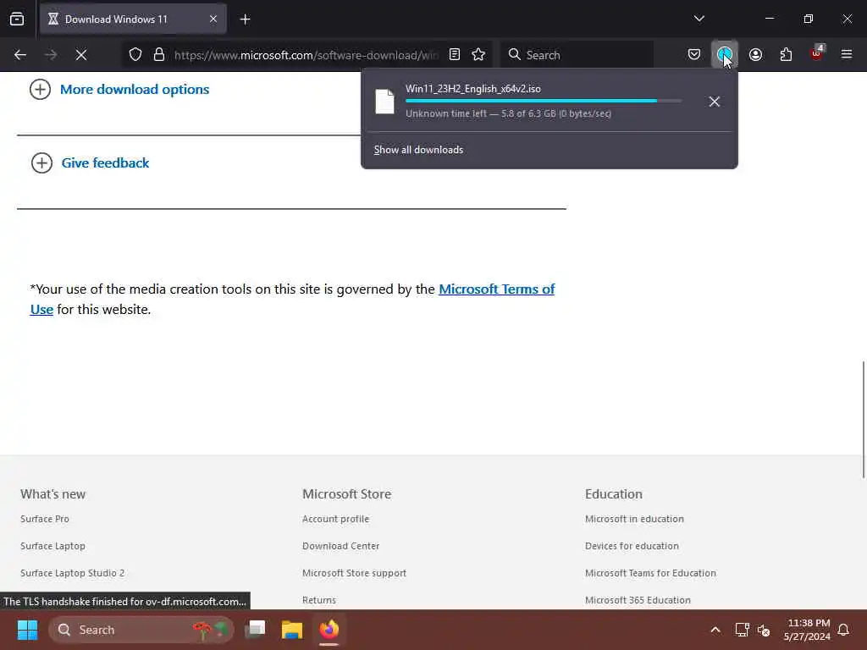
Task: Expand the Give feedback section
Action: 90,163
